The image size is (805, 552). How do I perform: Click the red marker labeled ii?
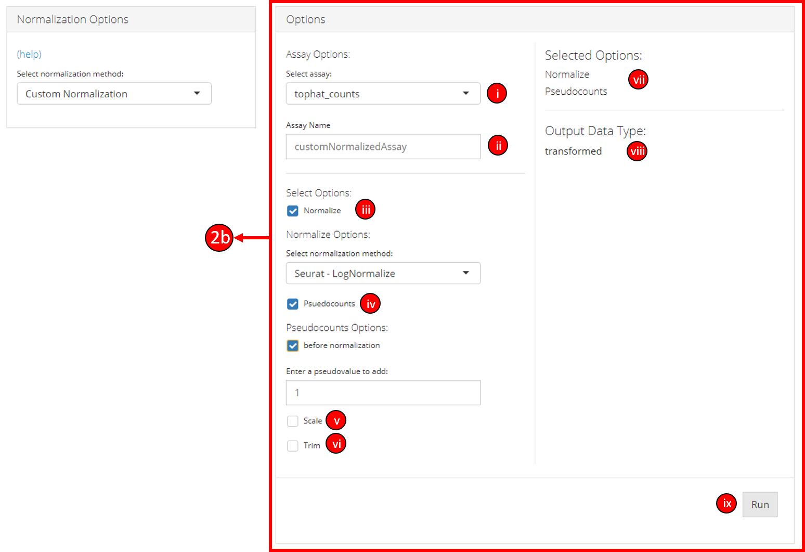pyautogui.click(x=498, y=146)
